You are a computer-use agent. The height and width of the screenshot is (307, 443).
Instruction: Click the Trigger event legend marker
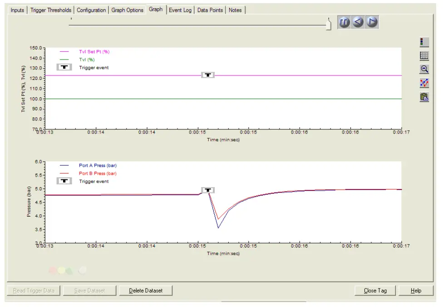click(63, 66)
